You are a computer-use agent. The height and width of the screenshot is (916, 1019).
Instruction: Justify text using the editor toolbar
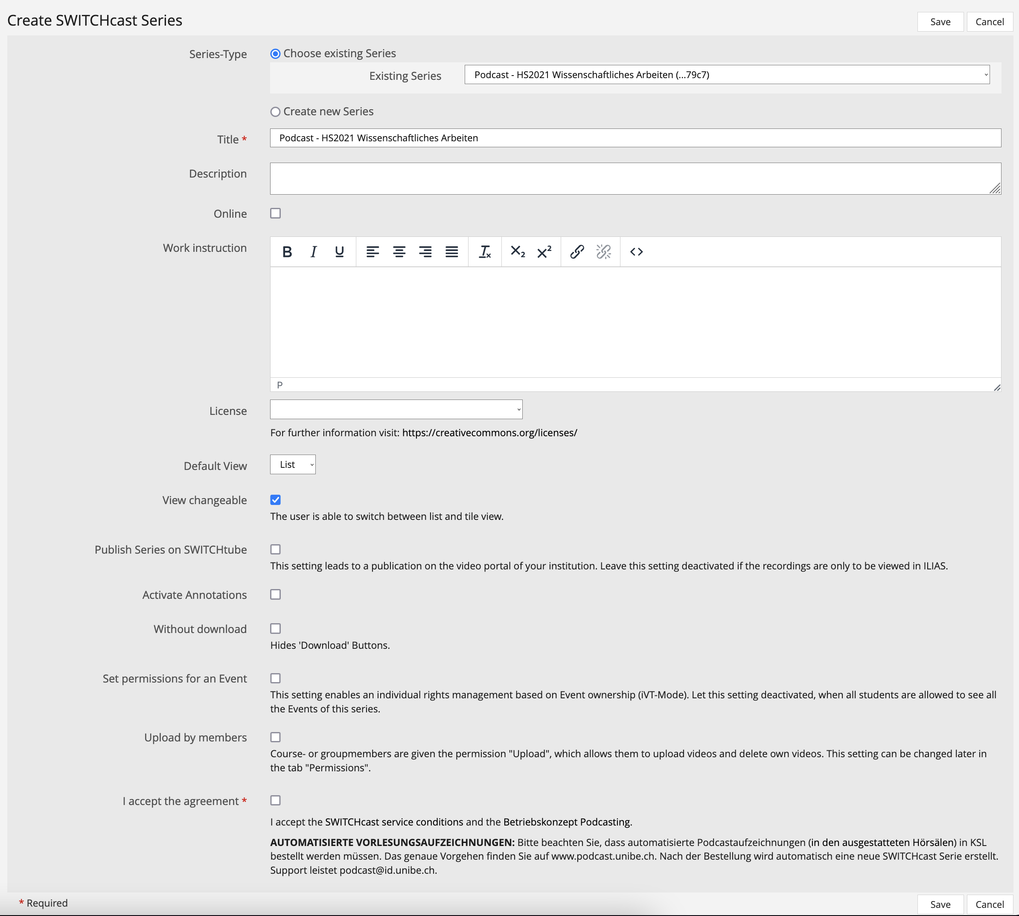(x=451, y=252)
